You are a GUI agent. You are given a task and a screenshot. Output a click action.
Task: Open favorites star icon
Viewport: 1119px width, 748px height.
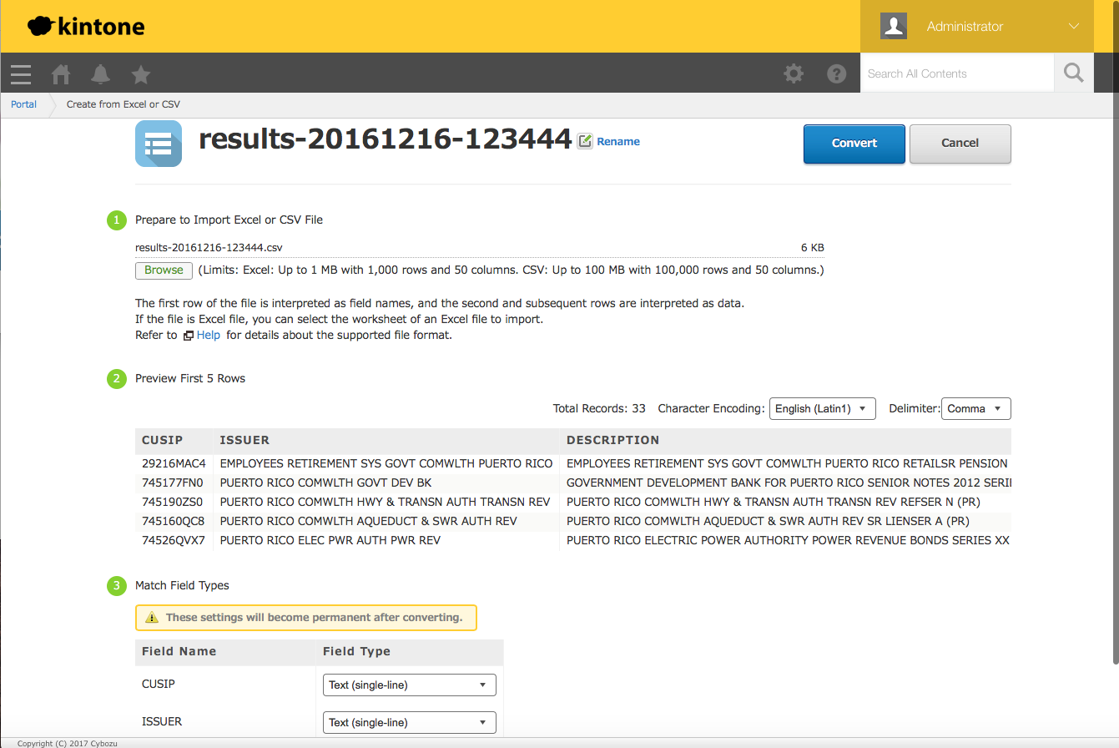[x=141, y=74]
